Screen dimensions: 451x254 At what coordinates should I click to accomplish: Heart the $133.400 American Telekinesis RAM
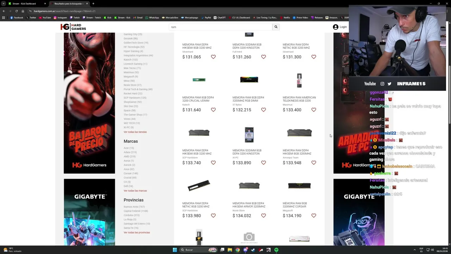pos(314,110)
